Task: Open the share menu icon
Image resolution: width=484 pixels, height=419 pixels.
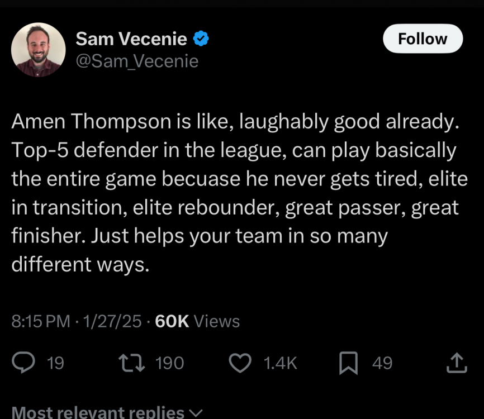Action: point(457,363)
